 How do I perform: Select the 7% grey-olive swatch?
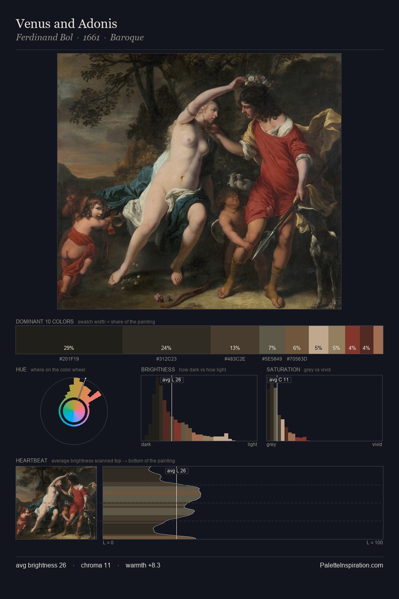click(272, 340)
